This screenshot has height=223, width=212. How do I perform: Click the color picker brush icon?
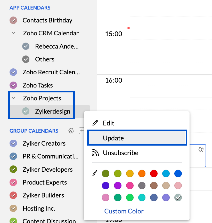(x=95, y=173)
